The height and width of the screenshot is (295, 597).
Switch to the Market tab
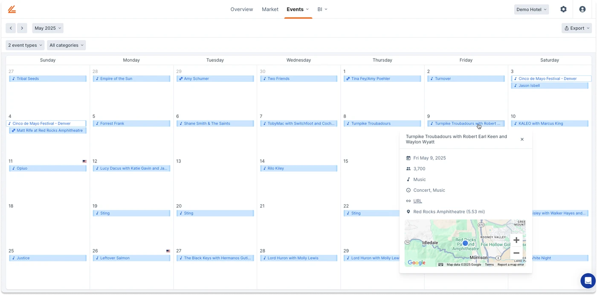click(270, 9)
